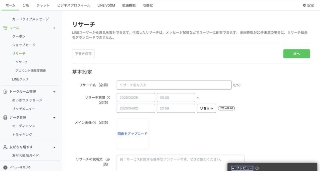Click the 画像をアップロード link
320x171 pixels.
pos(132,134)
